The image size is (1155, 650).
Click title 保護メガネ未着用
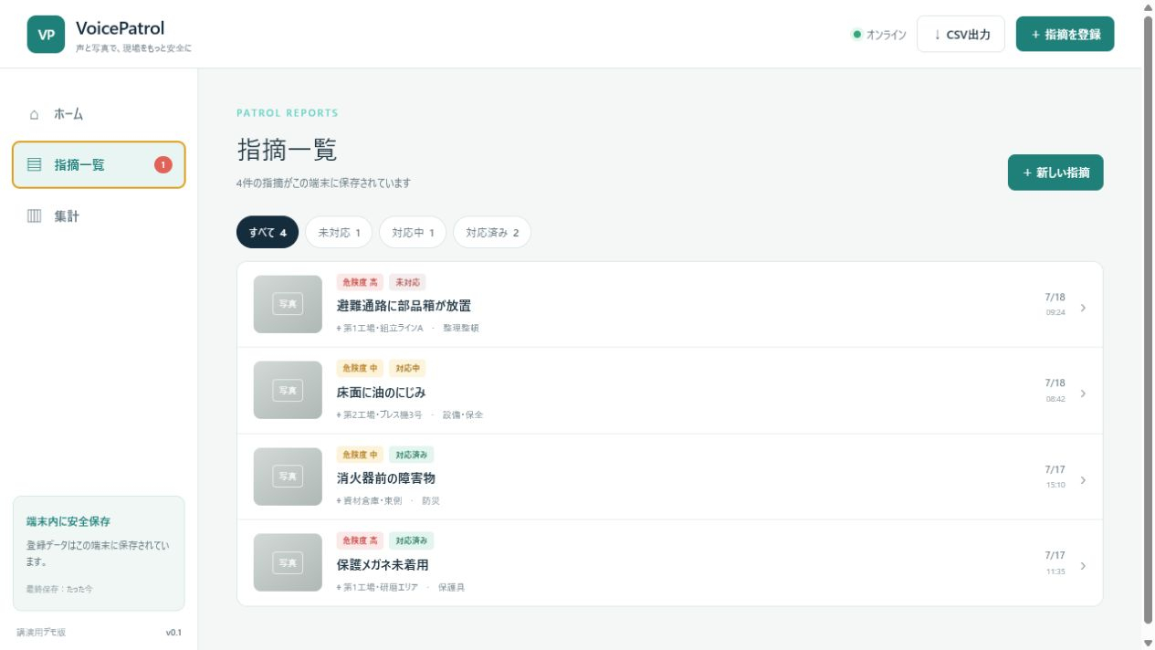tap(383, 565)
